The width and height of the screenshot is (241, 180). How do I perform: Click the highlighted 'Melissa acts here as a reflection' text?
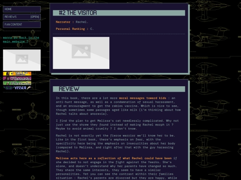click(x=114, y=158)
